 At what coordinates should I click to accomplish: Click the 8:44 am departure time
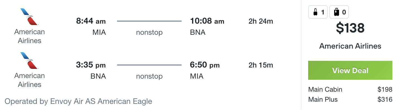tap(91, 21)
